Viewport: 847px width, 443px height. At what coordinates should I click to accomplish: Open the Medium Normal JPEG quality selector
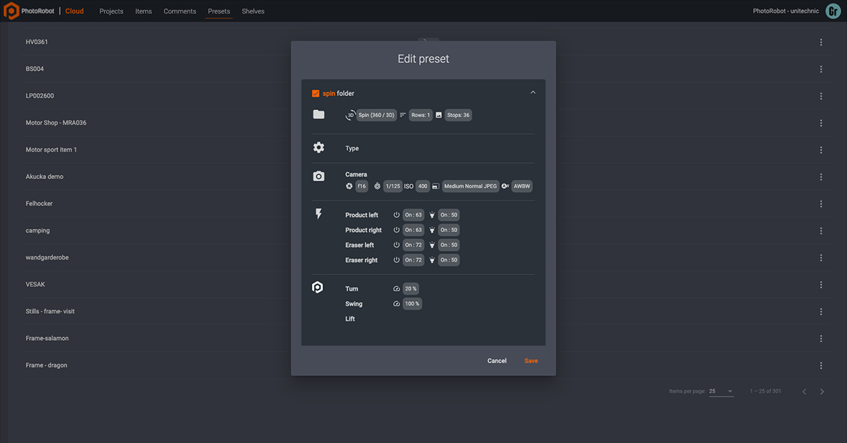[470, 186]
